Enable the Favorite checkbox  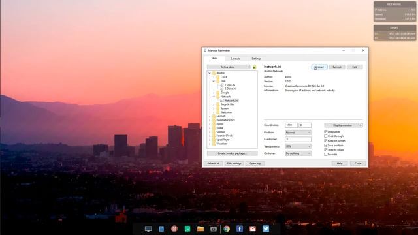point(326,154)
